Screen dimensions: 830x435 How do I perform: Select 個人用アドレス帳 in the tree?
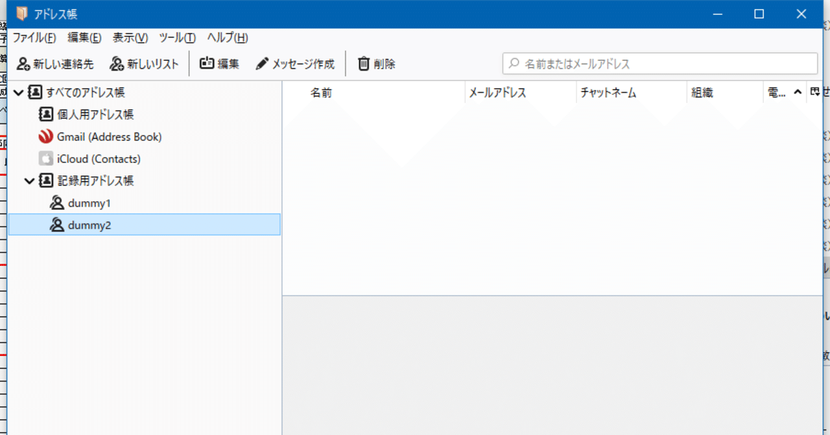point(95,115)
